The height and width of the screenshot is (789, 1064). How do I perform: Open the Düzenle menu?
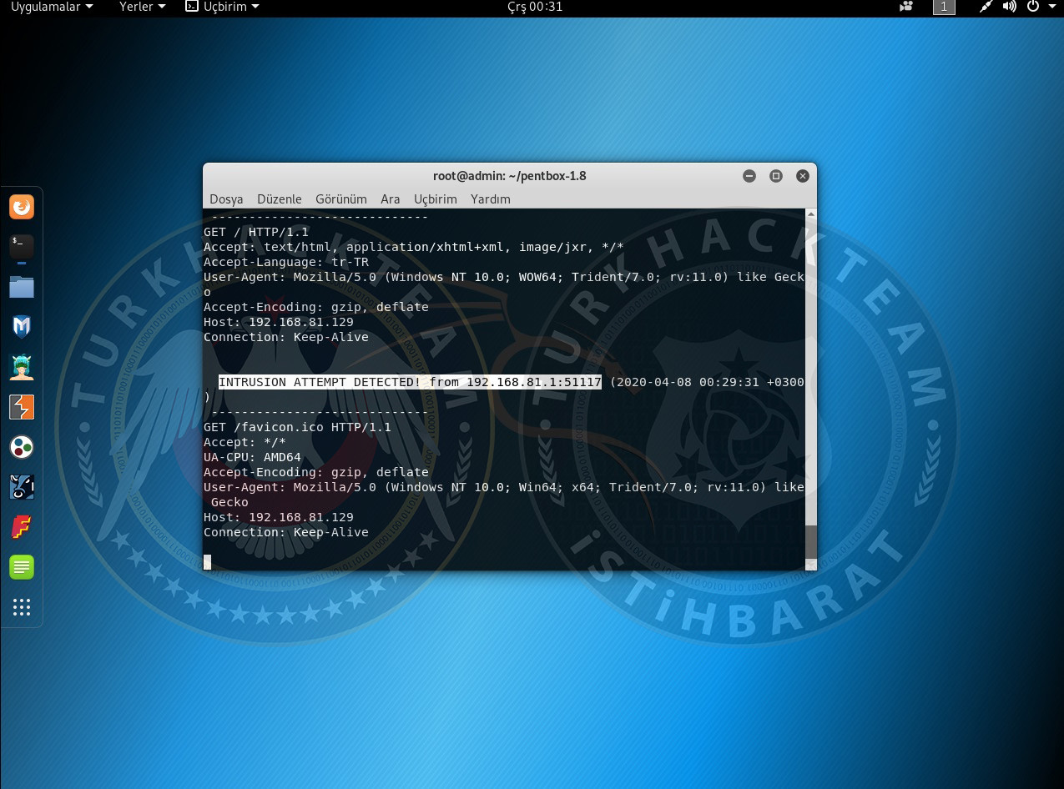pos(280,199)
